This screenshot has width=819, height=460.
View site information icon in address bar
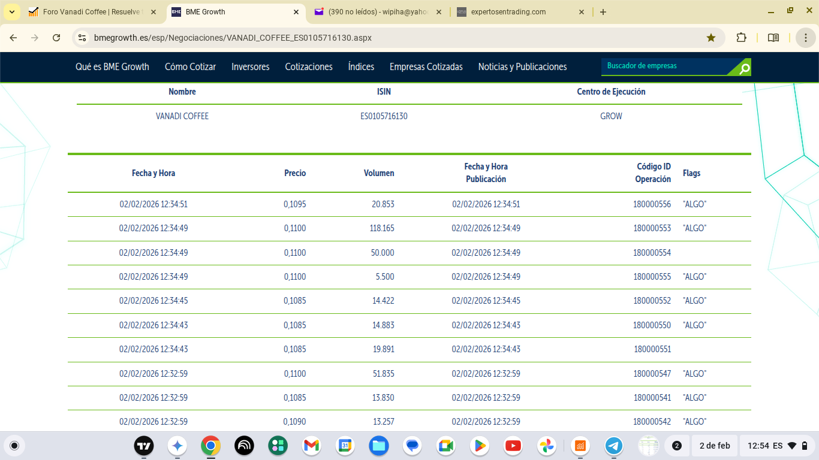82,38
